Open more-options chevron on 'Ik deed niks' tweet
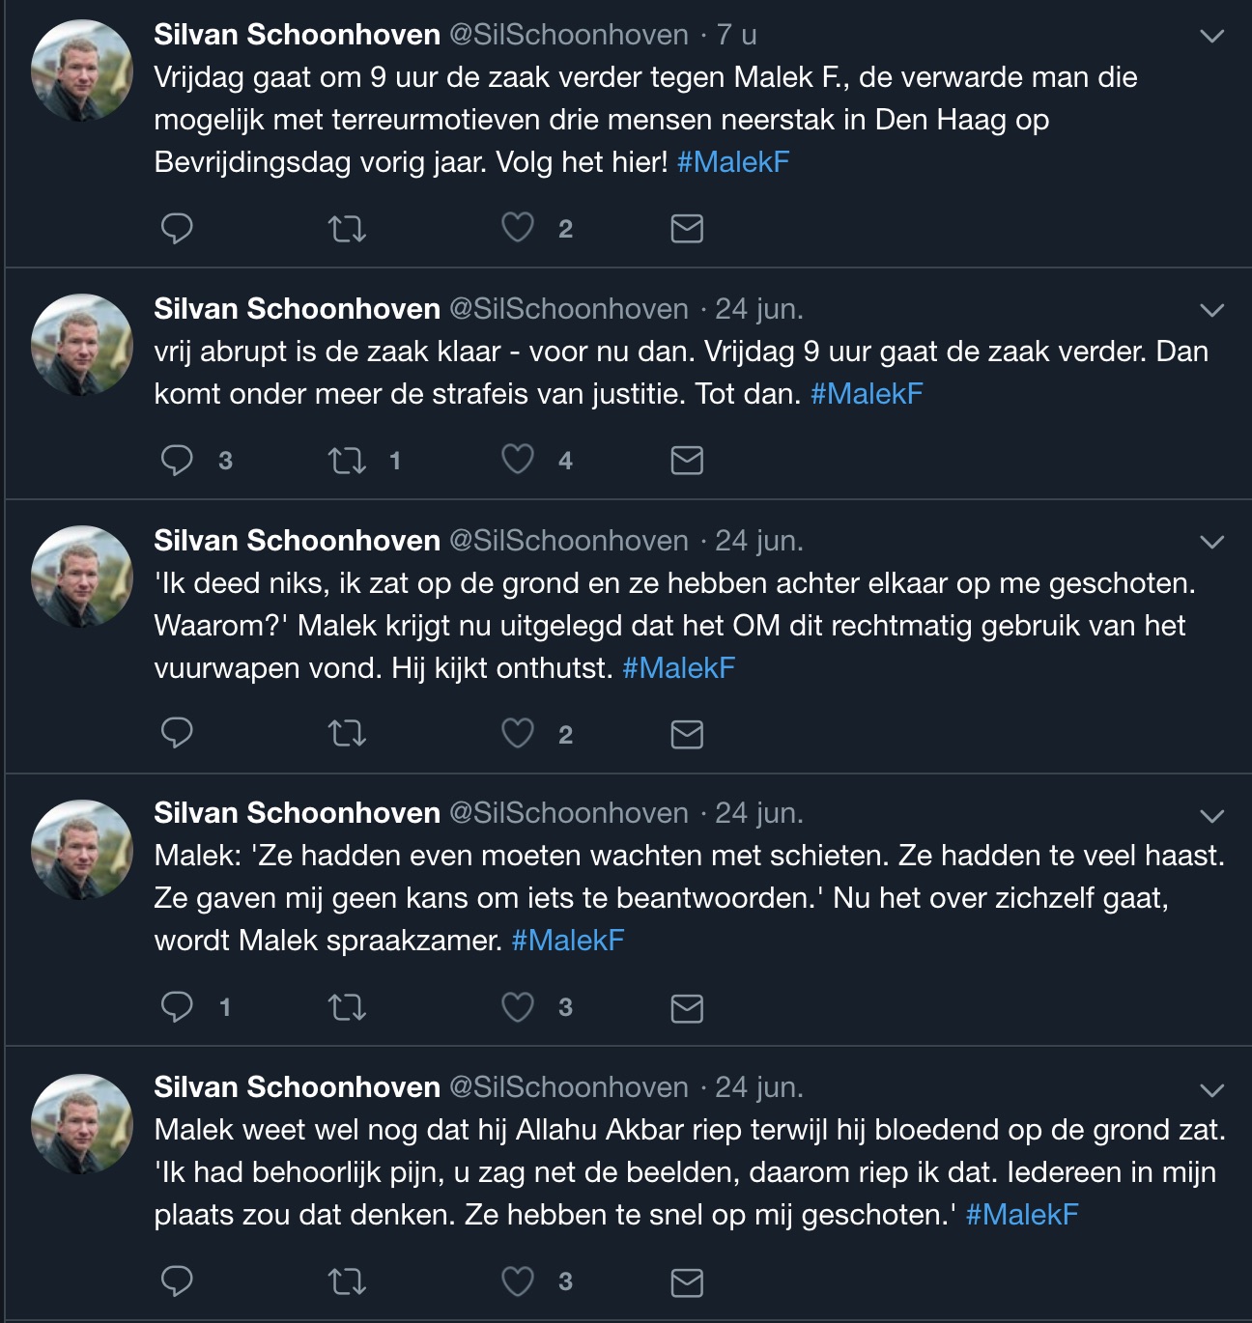 coord(1211,543)
